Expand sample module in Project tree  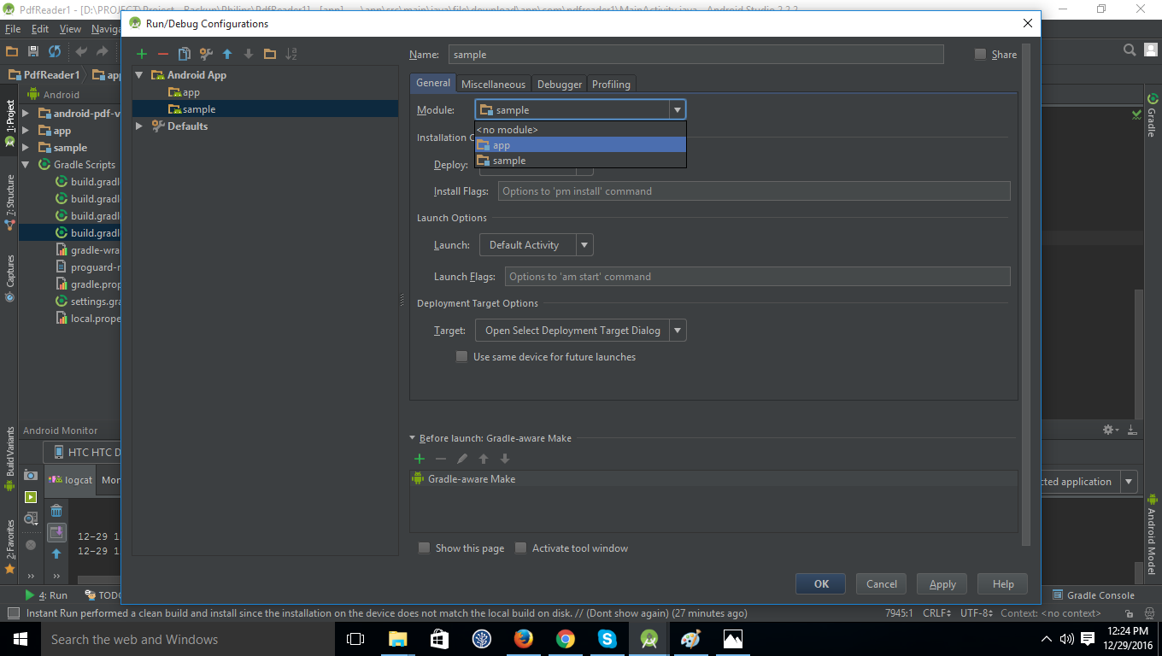(x=25, y=148)
